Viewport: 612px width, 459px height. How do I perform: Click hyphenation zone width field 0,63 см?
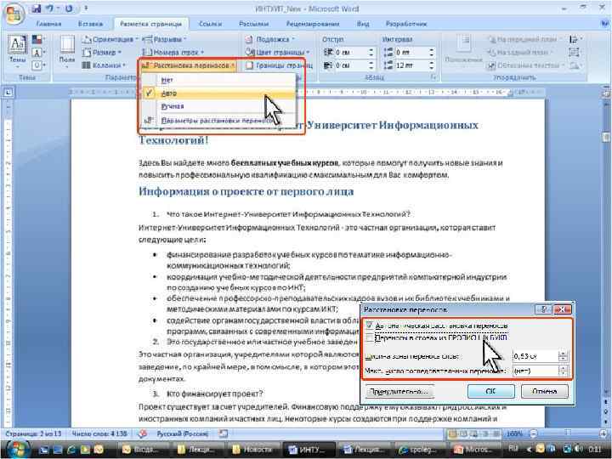tap(535, 356)
